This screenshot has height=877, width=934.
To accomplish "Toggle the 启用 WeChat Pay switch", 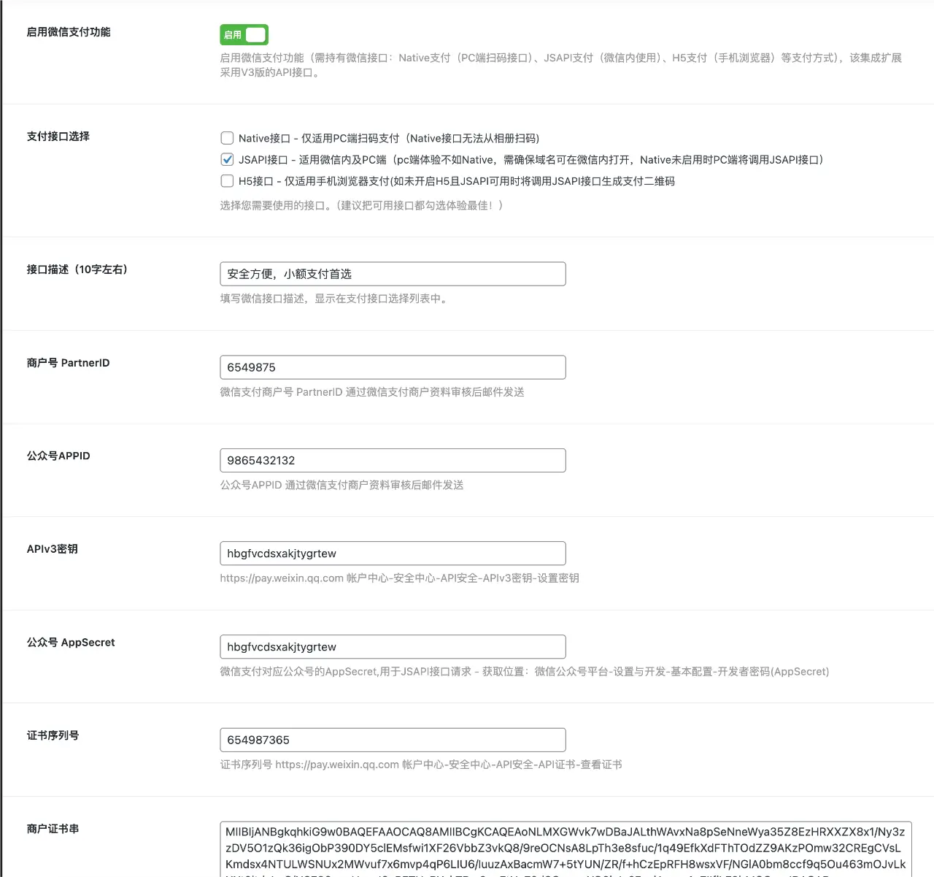I will [x=244, y=34].
